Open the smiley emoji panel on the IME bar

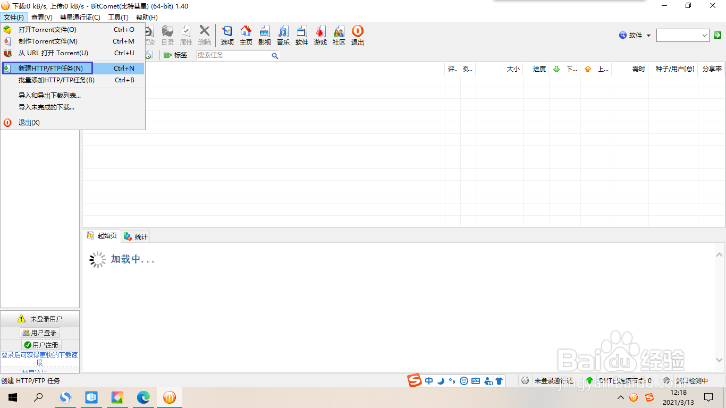(464, 381)
